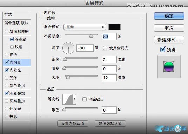Click the 新建样式... button

(169, 40)
